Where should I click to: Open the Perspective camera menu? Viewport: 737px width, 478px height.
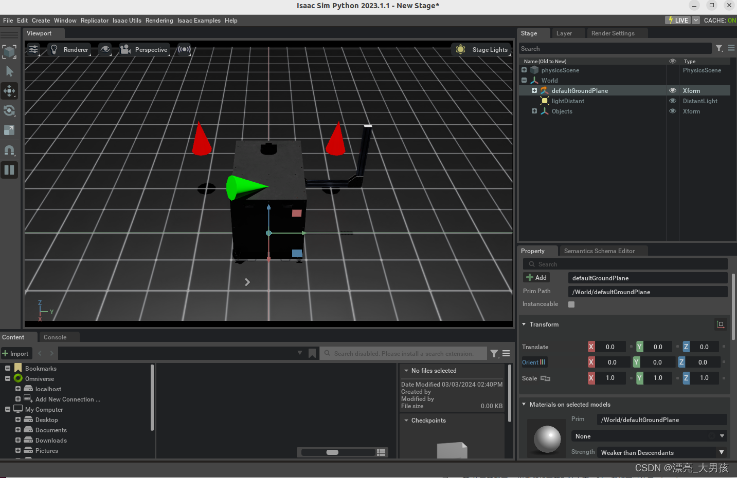click(x=144, y=49)
